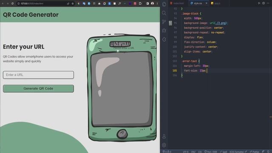Open the Accounts menu in activity bar
The image size is (272, 153).
tap(164, 136)
